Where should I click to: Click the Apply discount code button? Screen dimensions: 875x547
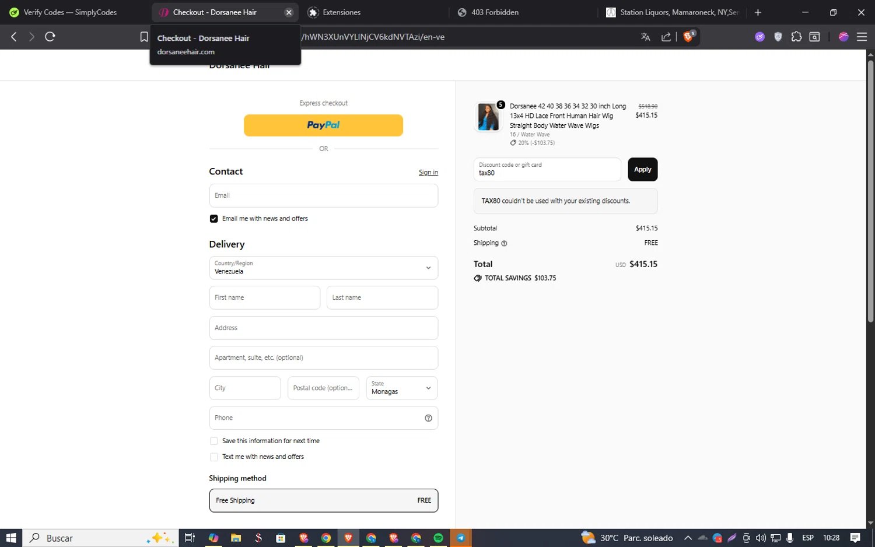coord(642,170)
